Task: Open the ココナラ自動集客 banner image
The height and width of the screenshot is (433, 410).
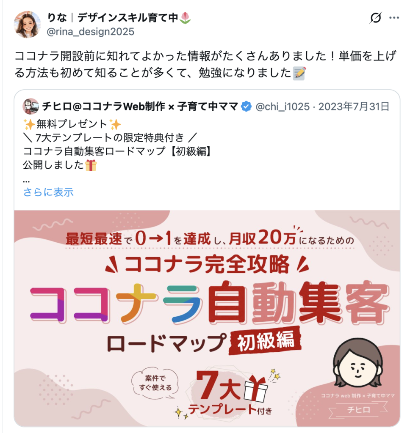Action: (x=207, y=318)
